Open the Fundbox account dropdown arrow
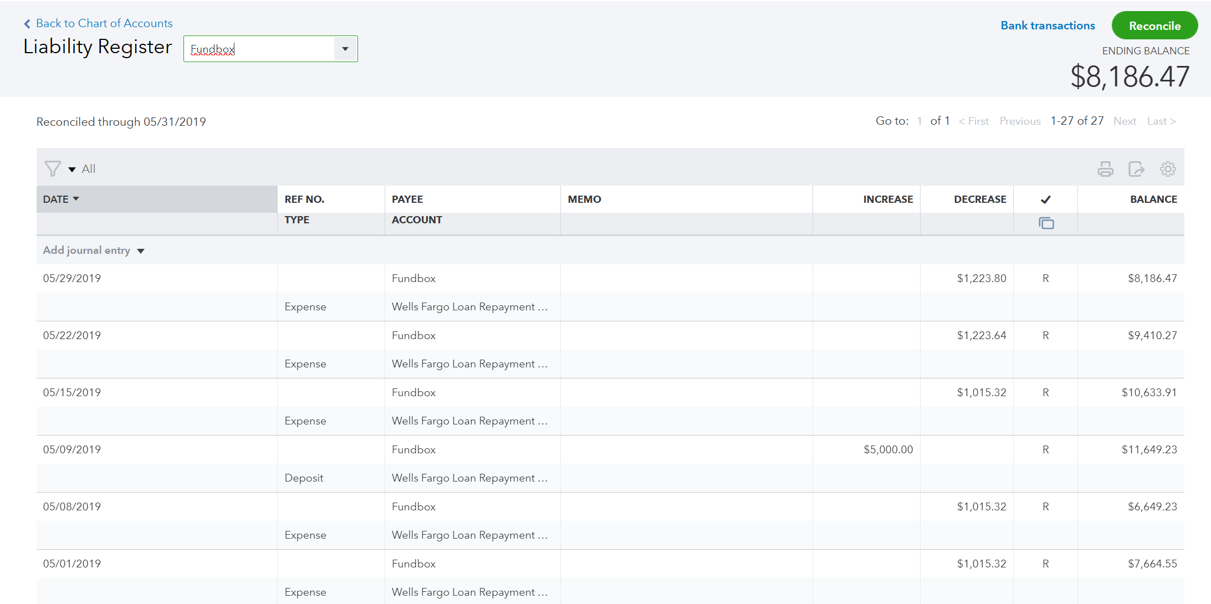The image size is (1211, 604). (x=345, y=49)
